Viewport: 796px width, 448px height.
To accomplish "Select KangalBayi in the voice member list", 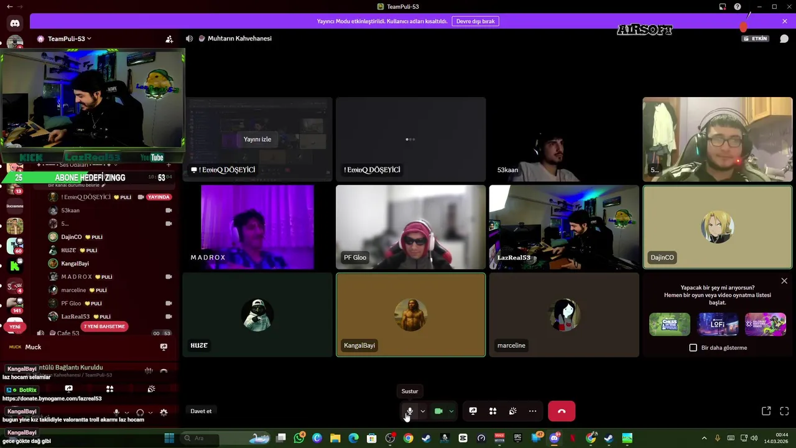I will point(109,263).
